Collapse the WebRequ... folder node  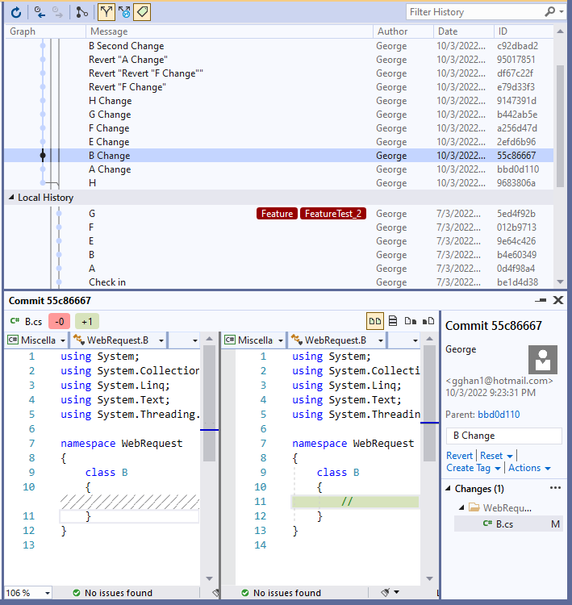point(461,507)
